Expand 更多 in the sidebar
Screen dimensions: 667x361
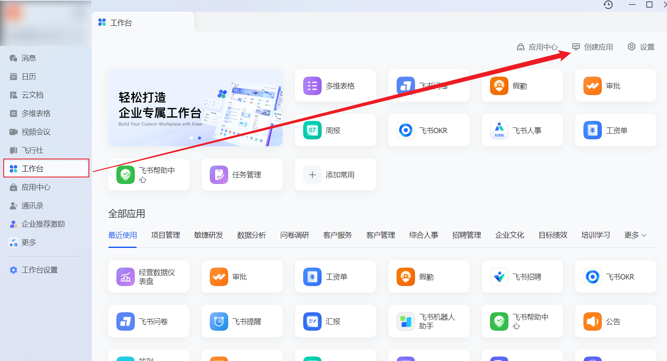click(46, 242)
